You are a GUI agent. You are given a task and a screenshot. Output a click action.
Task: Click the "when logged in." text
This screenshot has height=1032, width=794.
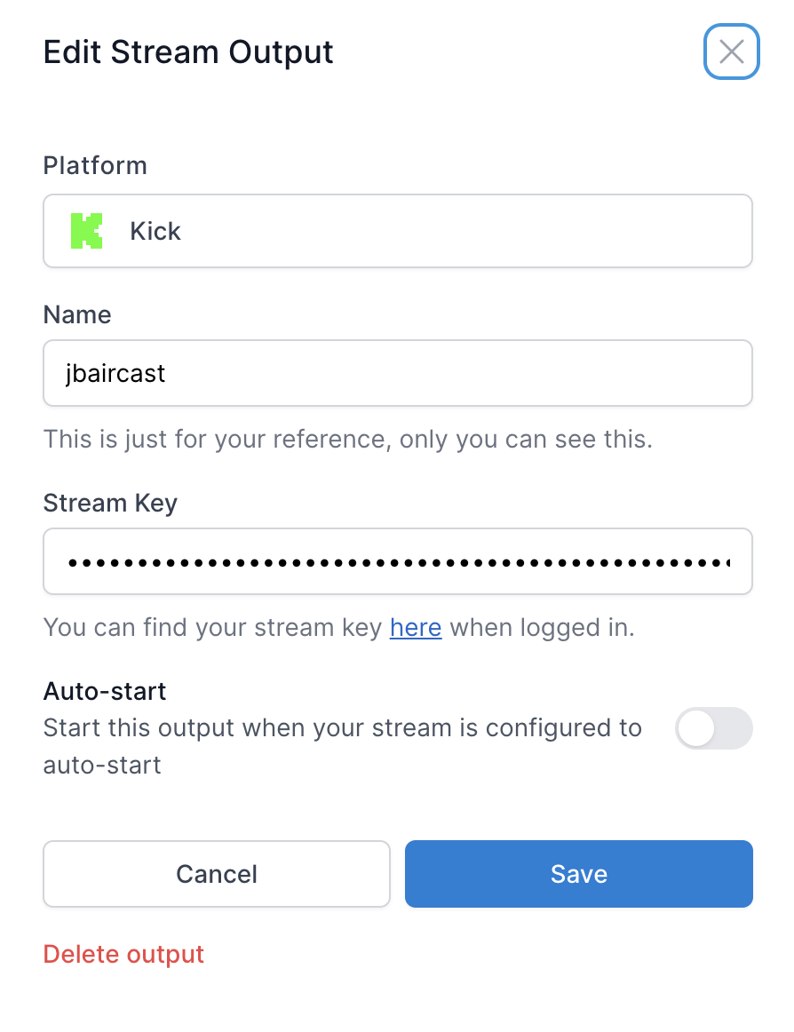point(543,628)
